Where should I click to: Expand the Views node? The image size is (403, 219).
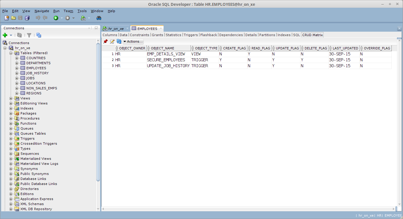(x=11, y=98)
